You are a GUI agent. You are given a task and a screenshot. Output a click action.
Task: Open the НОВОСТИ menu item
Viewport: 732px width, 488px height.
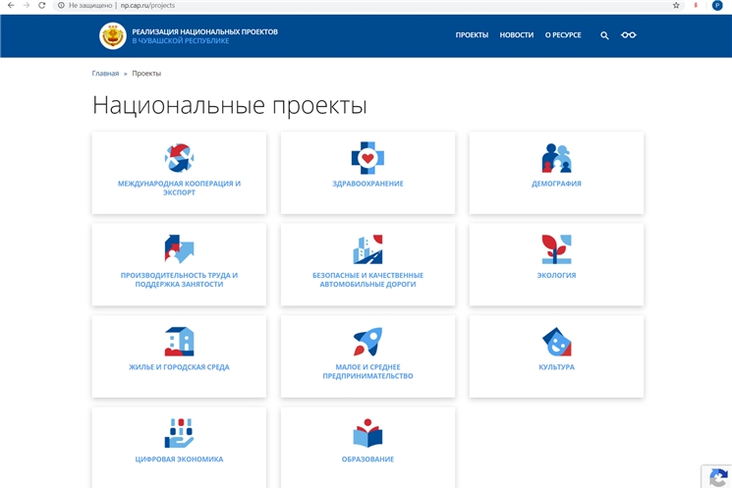click(516, 35)
